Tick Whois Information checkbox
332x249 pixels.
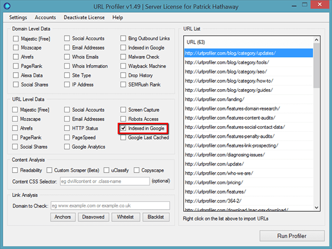point(67,66)
